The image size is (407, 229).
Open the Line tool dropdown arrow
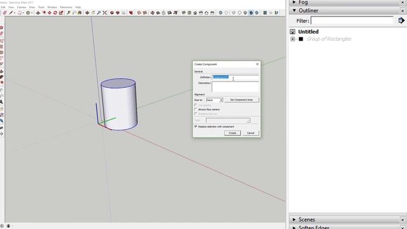click(x=15, y=13)
